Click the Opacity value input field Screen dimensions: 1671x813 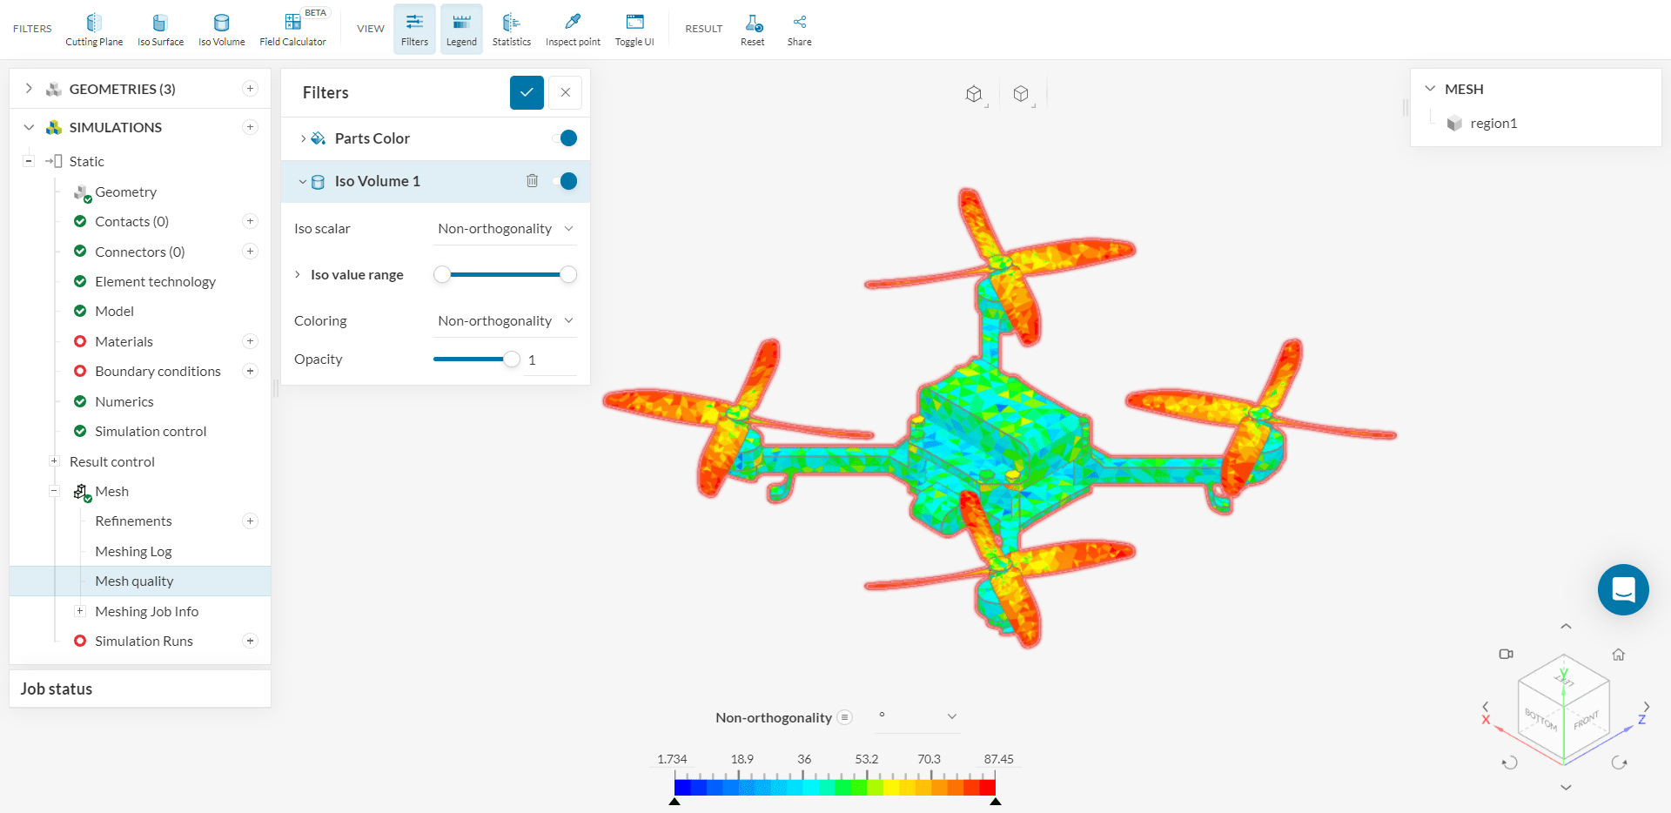550,359
